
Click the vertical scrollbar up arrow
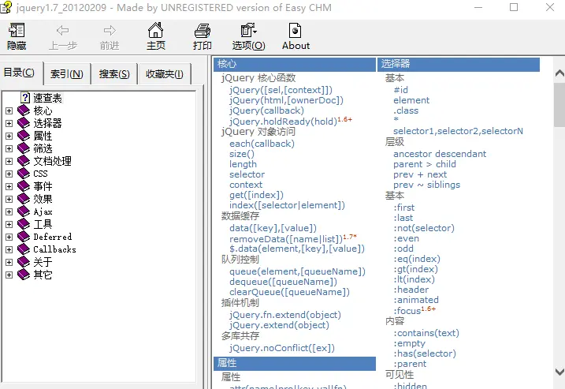tap(559, 64)
